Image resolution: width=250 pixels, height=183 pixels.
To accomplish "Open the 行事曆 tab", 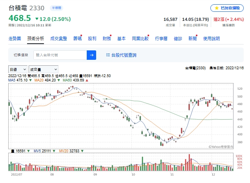I will coord(161,39).
